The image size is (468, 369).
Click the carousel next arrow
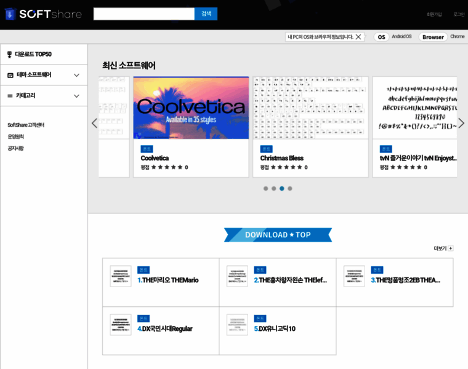(461, 123)
